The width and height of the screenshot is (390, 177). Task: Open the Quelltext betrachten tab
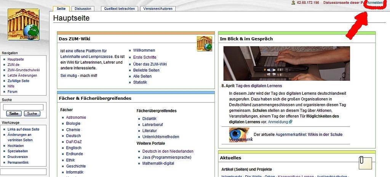click(x=119, y=9)
